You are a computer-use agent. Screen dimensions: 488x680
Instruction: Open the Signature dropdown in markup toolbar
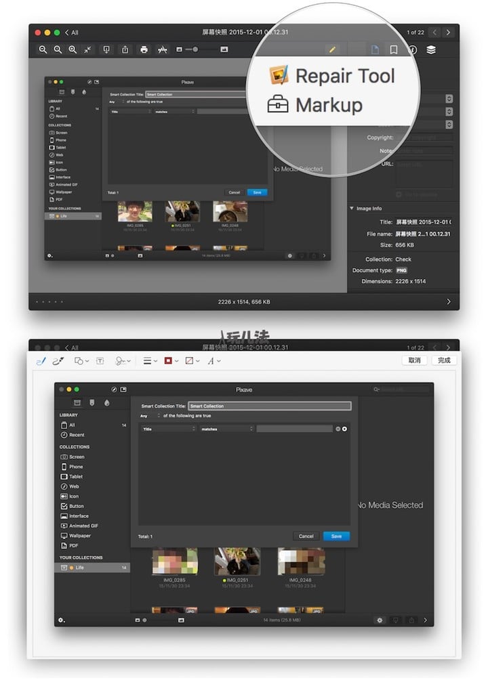pos(123,361)
